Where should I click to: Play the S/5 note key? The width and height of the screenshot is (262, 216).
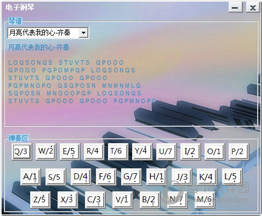(x=55, y=177)
